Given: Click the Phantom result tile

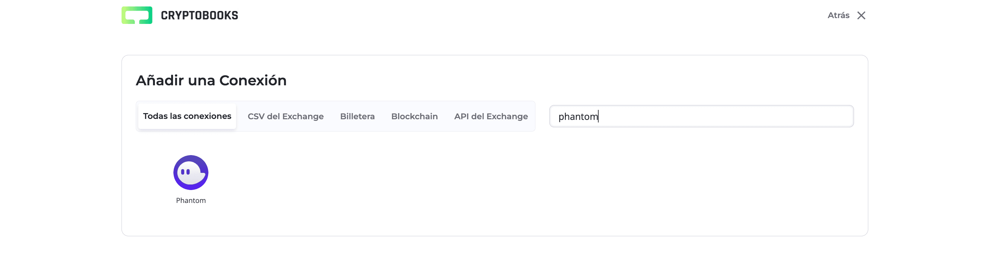Looking at the screenshot, I should (x=191, y=179).
